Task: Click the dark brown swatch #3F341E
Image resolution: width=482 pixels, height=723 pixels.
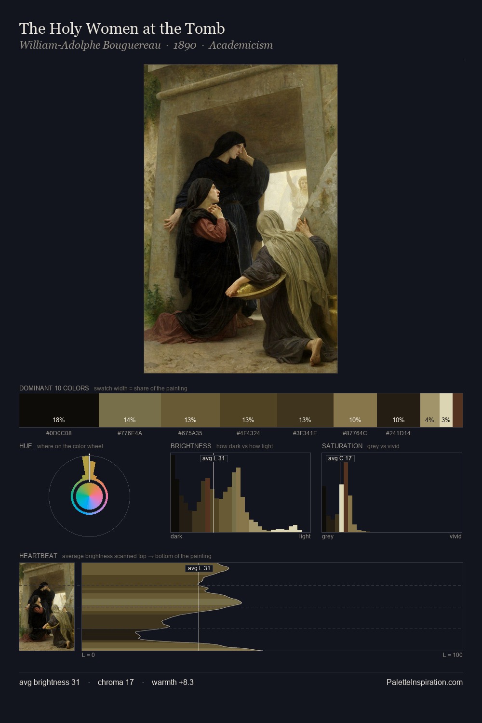Action: click(x=305, y=410)
